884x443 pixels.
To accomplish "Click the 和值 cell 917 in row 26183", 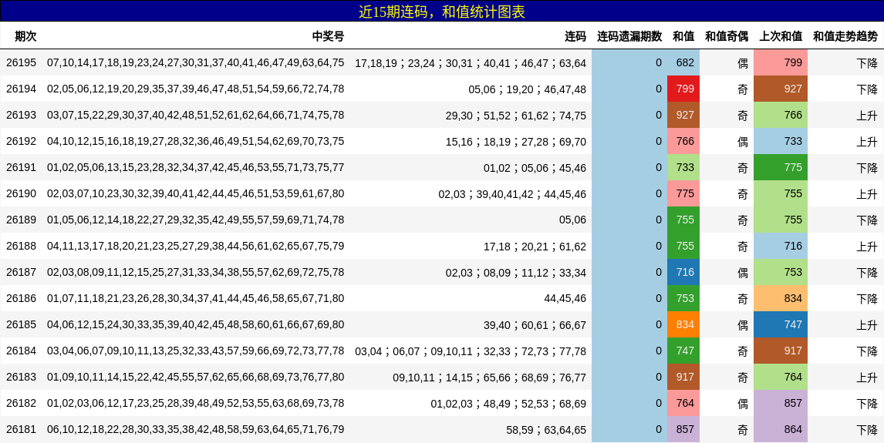I will [x=683, y=378].
